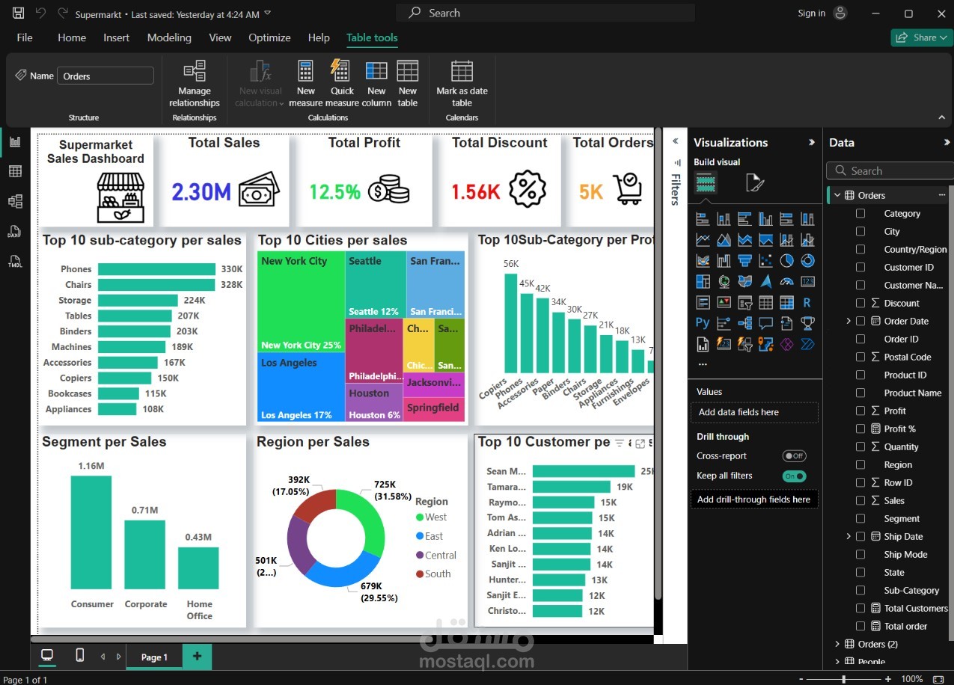Check the Profit field checkbox
Image resolution: width=954 pixels, height=685 pixels.
tap(860, 411)
